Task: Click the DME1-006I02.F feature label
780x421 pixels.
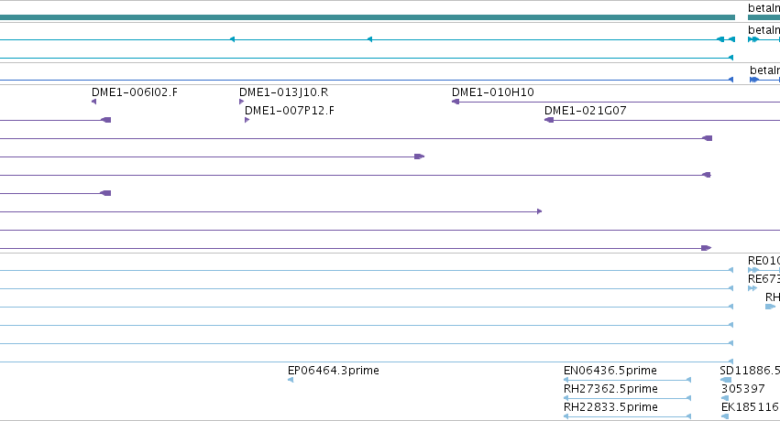Action: click(135, 92)
